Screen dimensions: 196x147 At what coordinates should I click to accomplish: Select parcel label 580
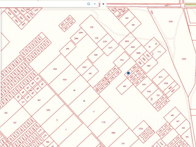[48, 142]
